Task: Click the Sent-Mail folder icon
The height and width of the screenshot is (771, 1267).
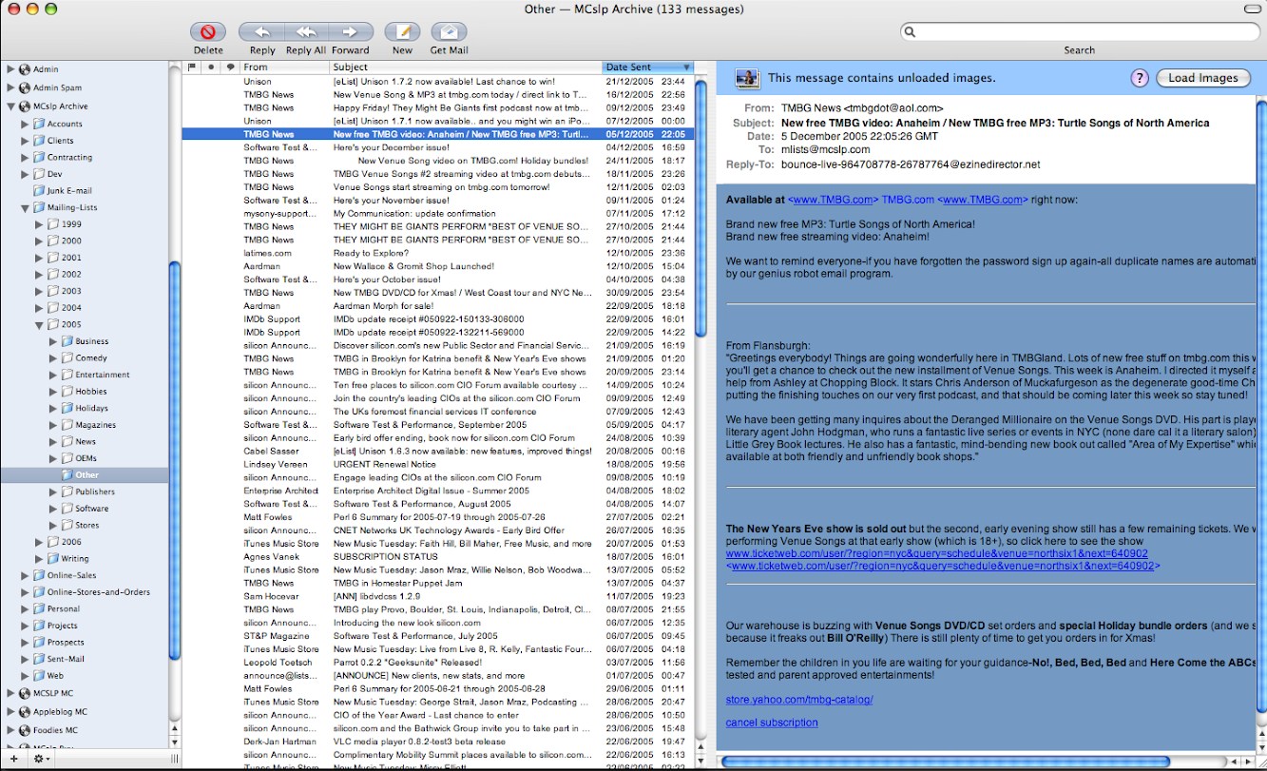Action: (x=39, y=659)
